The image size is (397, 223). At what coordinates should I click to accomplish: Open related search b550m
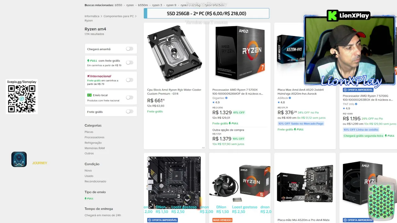143,5
